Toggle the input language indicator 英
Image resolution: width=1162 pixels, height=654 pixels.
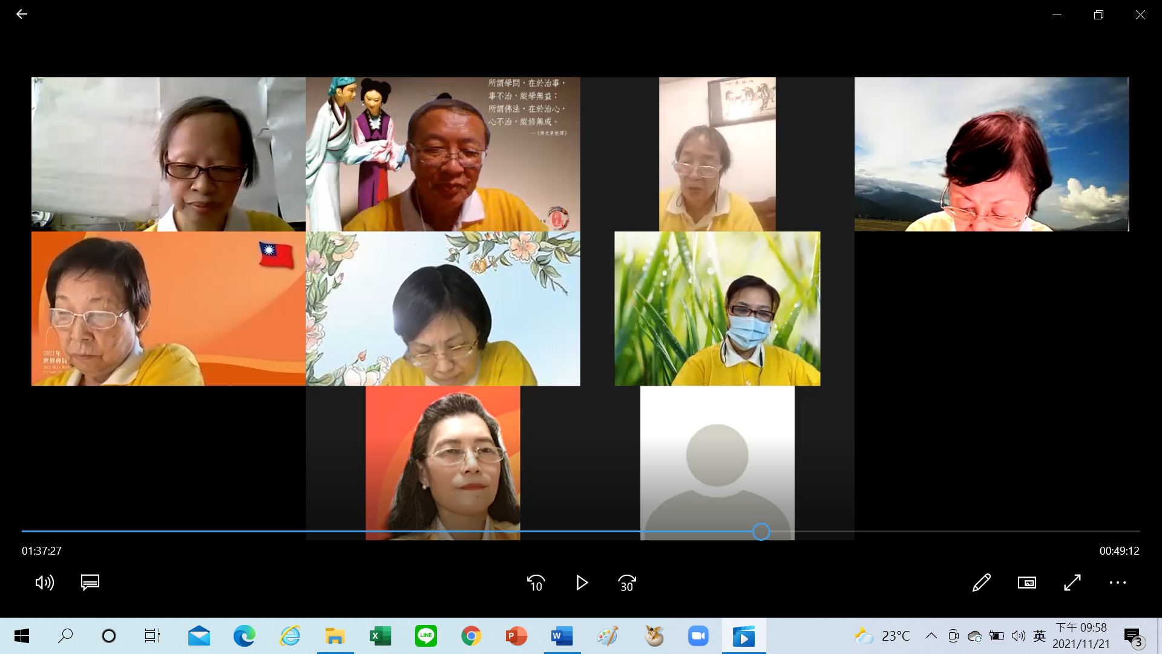[1039, 636]
